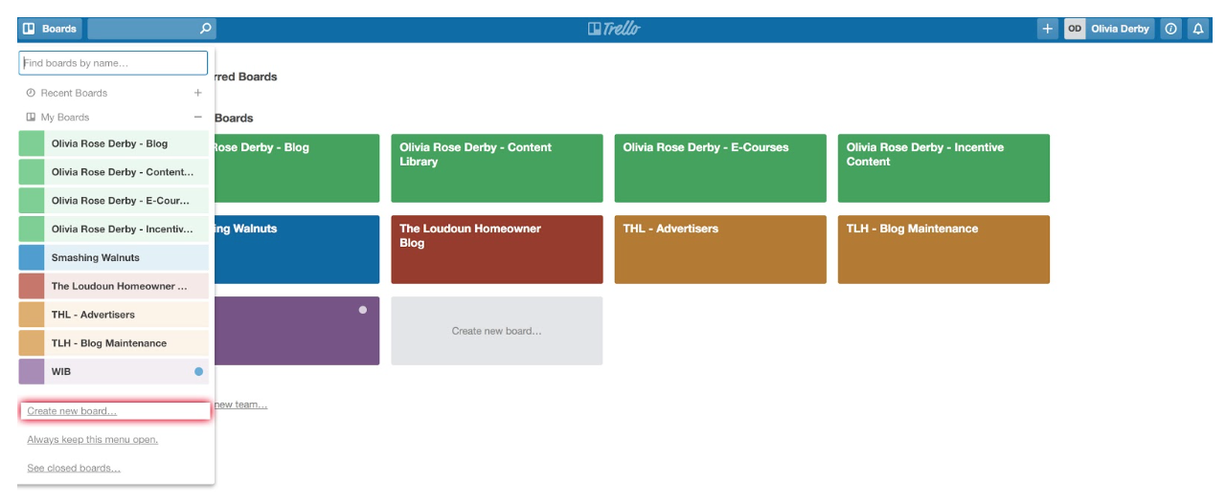Collapse My Boards with minus icon
This screenshot has height=503, width=1226.
coord(198,117)
